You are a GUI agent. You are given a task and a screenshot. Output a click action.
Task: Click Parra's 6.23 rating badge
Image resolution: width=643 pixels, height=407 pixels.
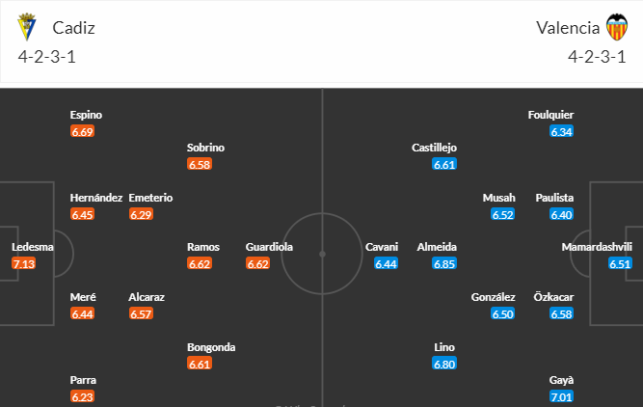click(x=83, y=396)
